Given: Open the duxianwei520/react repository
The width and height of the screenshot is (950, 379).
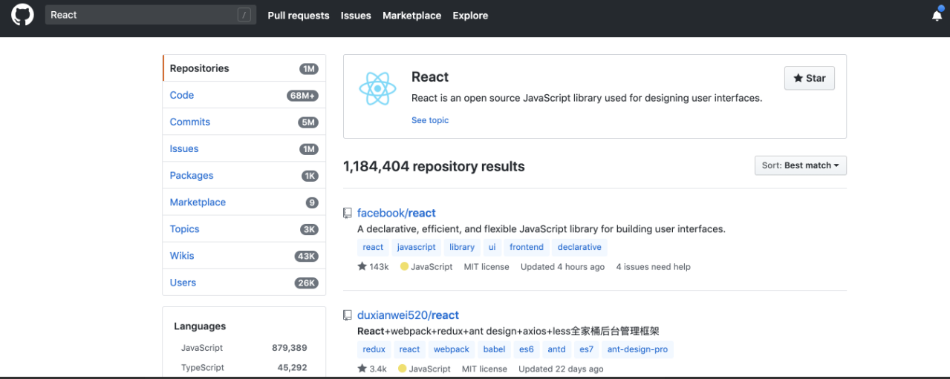Looking at the screenshot, I should click(x=408, y=315).
